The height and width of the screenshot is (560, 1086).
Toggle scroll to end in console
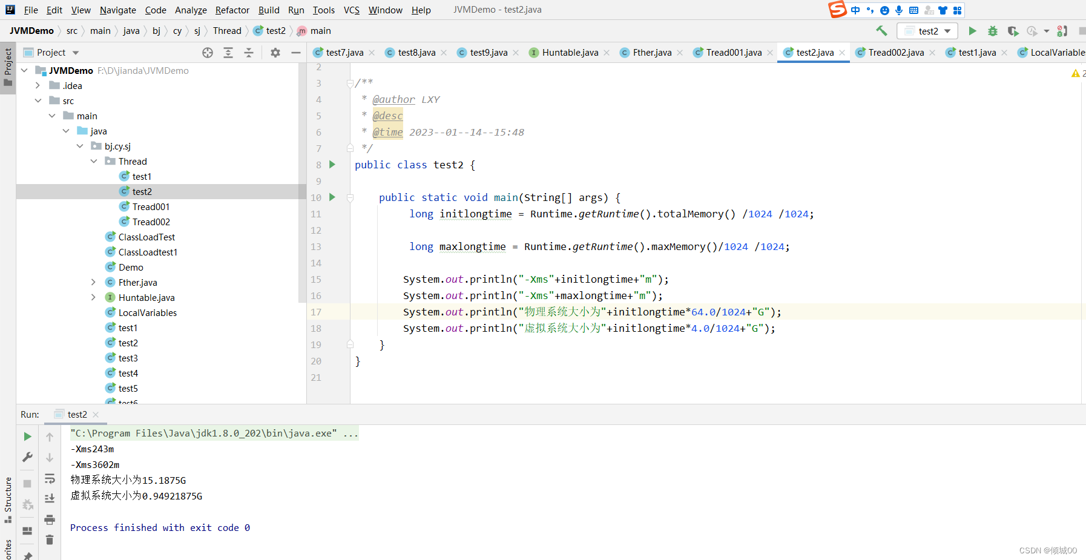(50, 498)
